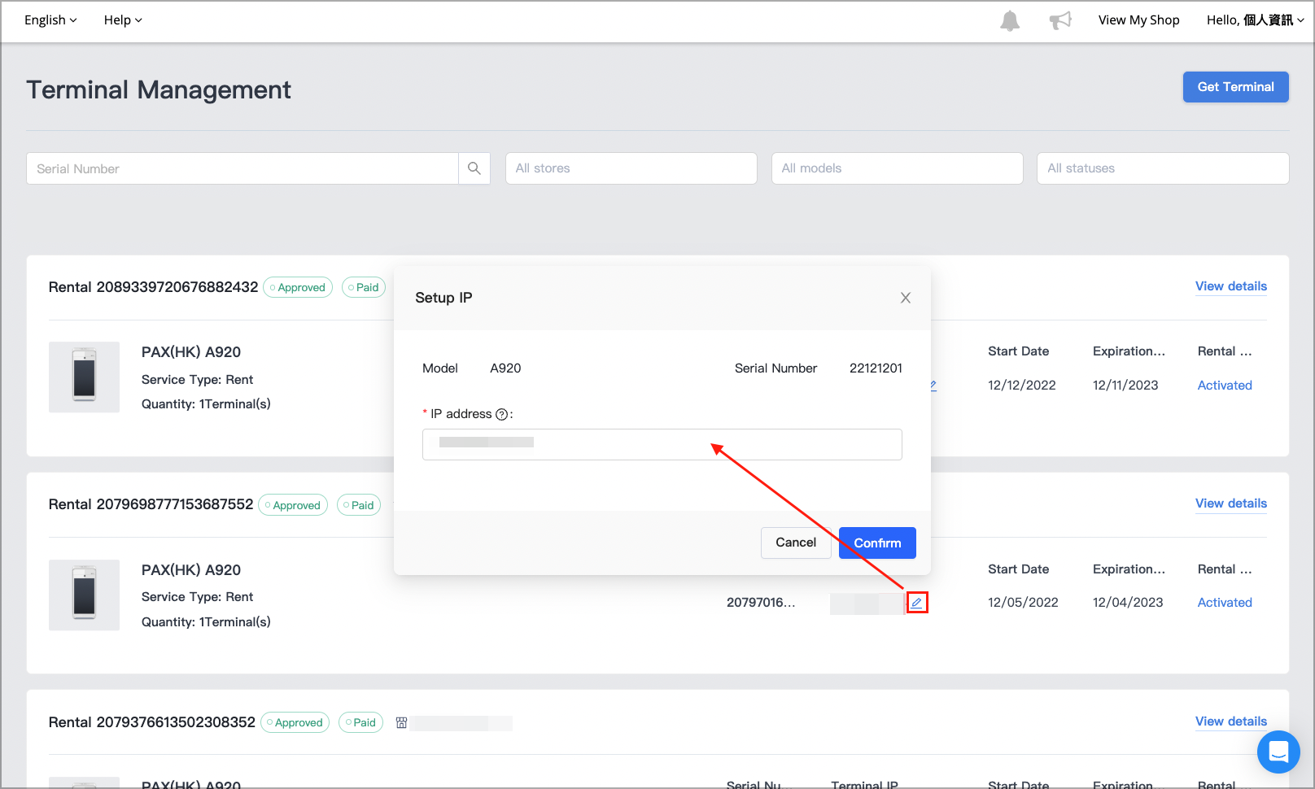
Task: Click serial number 22121201 in dialog
Action: pos(876,368)
